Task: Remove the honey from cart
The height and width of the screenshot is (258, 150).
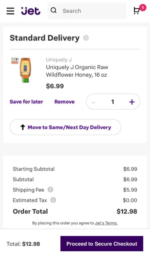Action: point(64,102)
